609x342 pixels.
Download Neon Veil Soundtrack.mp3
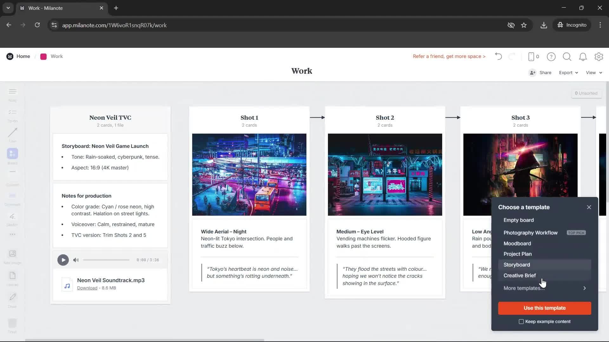point(87,288)
